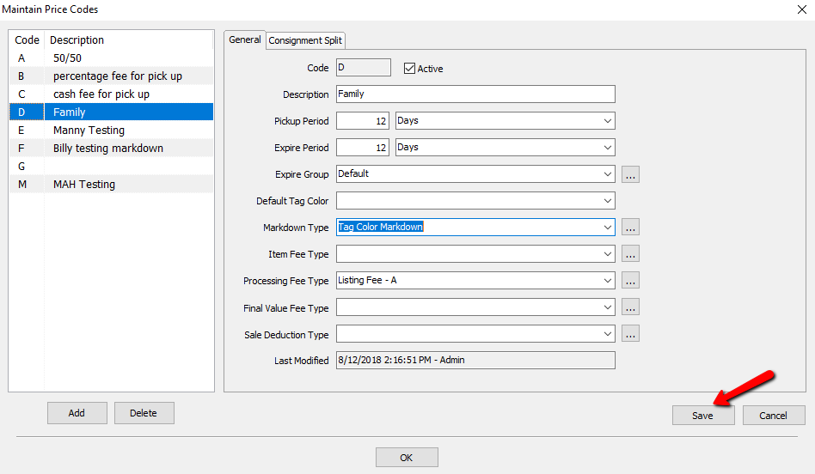Open the Sale Deduction Type ellipsis button

(630, 334)
